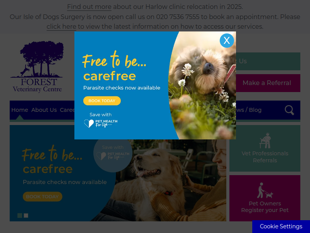Close the popup with the X button
This screenshot has width=310, height=233.
point(227,41)
